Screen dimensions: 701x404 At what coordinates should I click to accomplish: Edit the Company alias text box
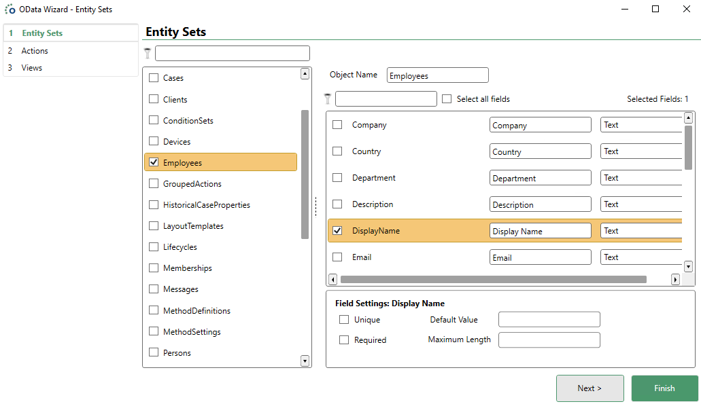[541, 125]
